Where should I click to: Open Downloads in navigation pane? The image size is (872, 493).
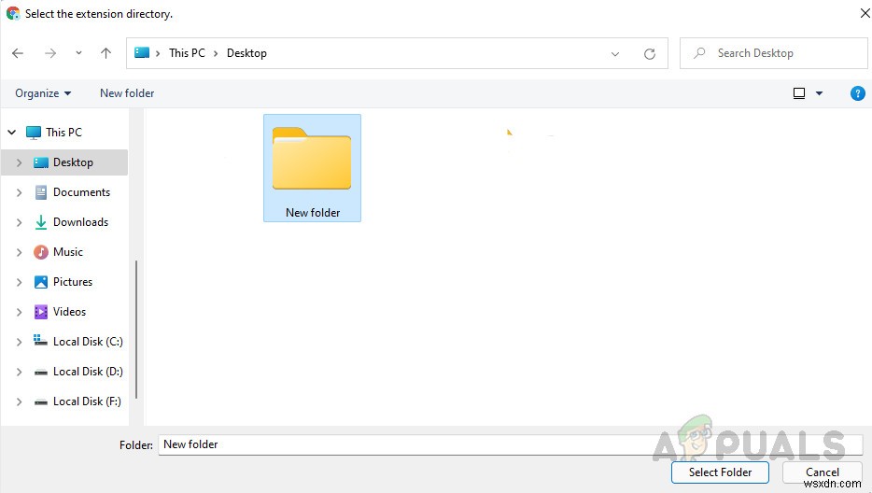click(x=80, y=222)
